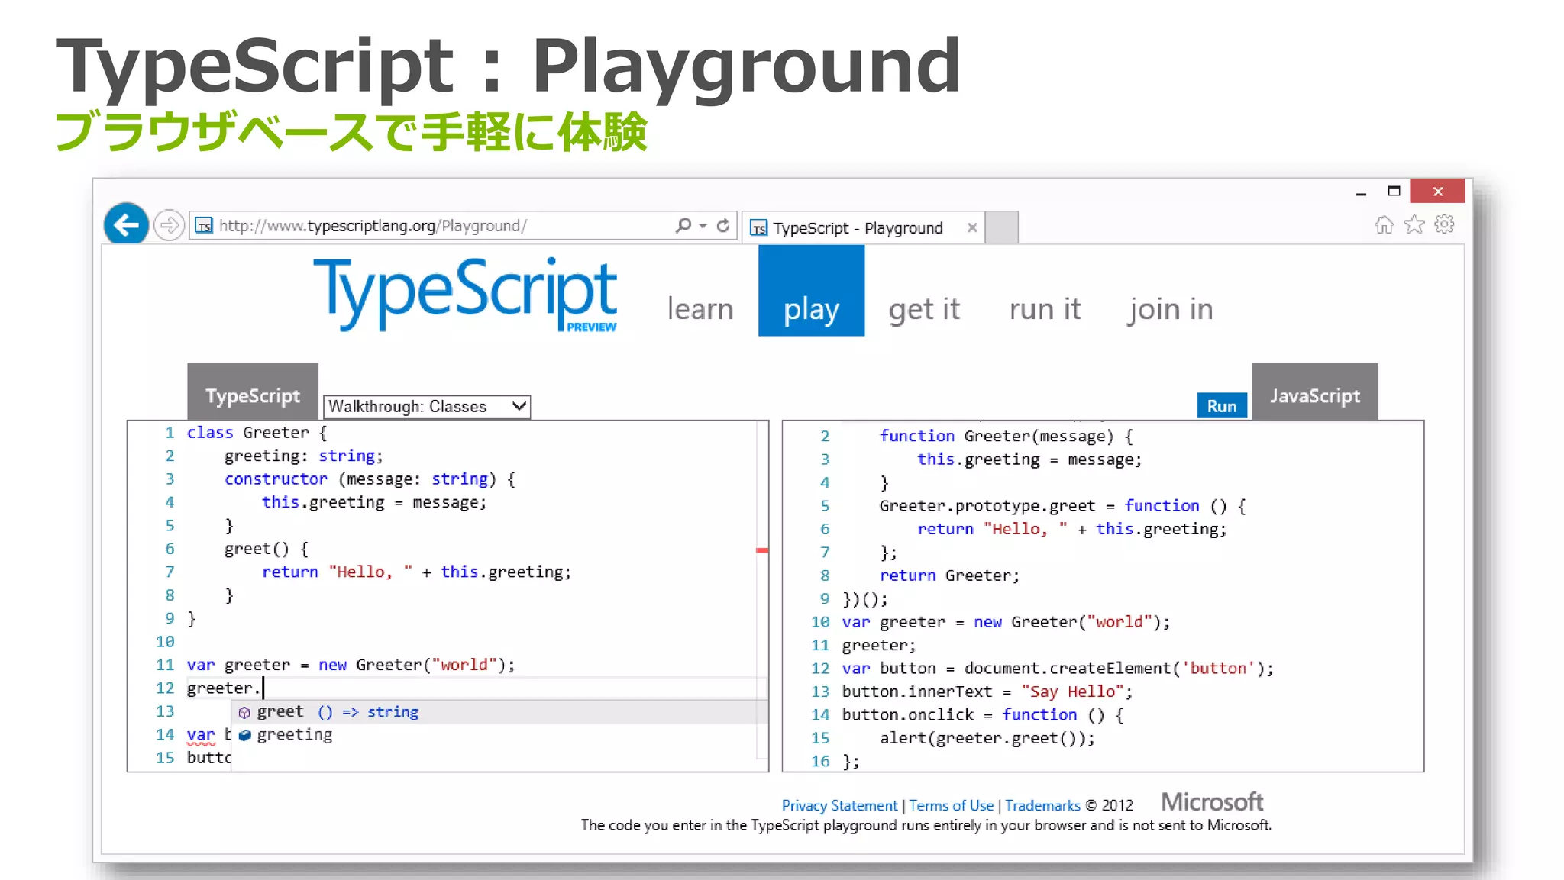Click 'var greeter = new Greeter' TypeScript line 11
This screenshot has width=1564, height=880.
pos(351,665)
